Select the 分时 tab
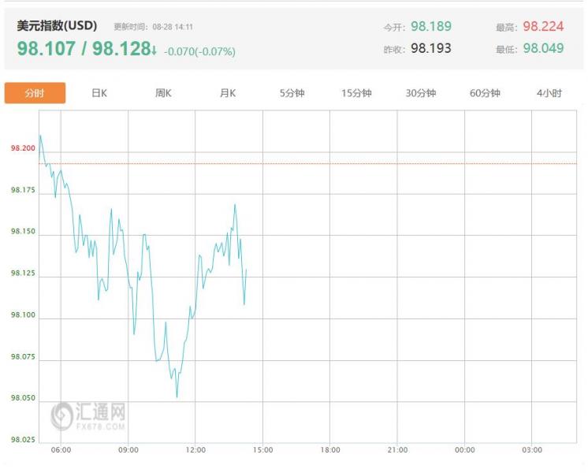Viewport: 588px width, 473px height. click(35, 93)
